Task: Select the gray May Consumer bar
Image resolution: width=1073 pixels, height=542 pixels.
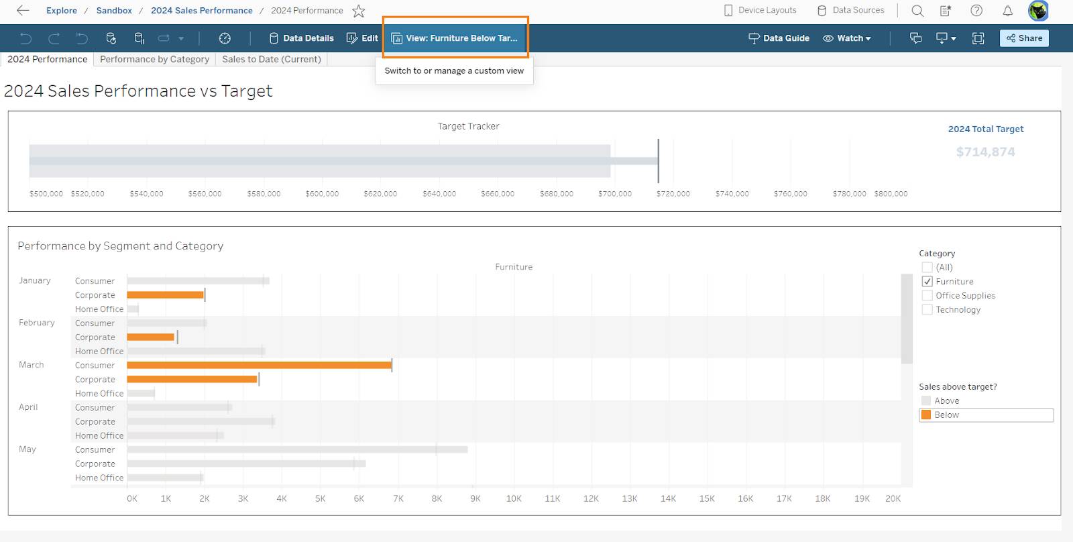Action: point(297,449)
